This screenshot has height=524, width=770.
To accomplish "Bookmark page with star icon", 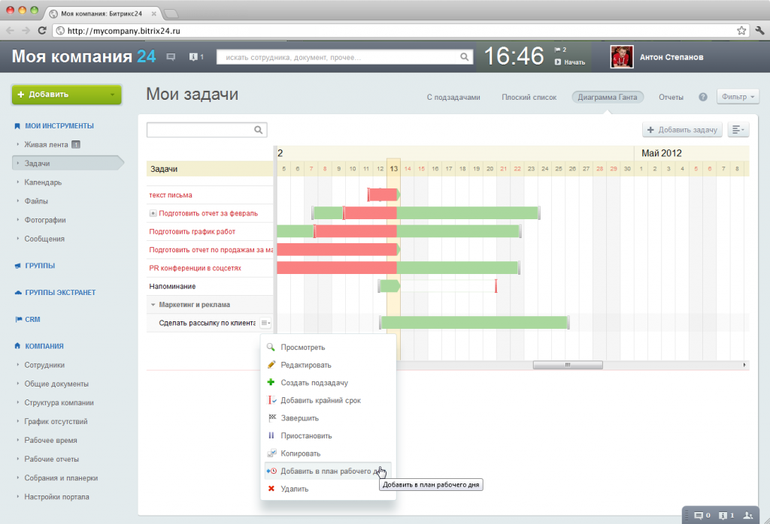I will pyautogui.click(x=741, y=31).
